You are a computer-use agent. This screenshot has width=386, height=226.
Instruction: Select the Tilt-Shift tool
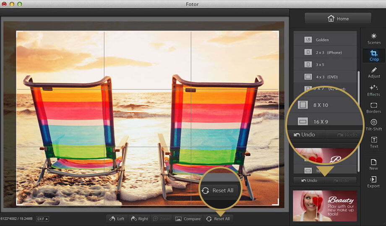[374, 125]
